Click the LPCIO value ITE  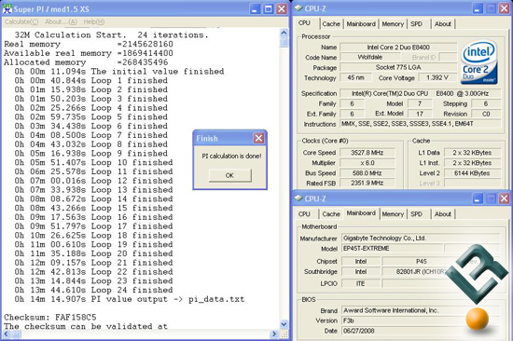tap(361, 284)
